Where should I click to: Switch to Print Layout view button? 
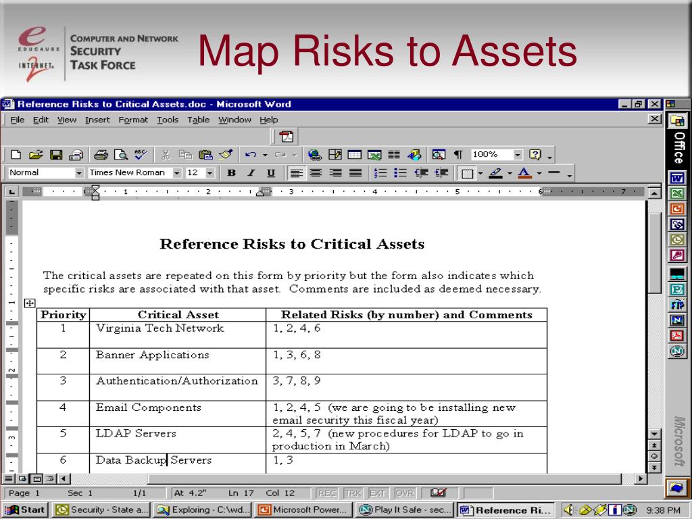37,478
